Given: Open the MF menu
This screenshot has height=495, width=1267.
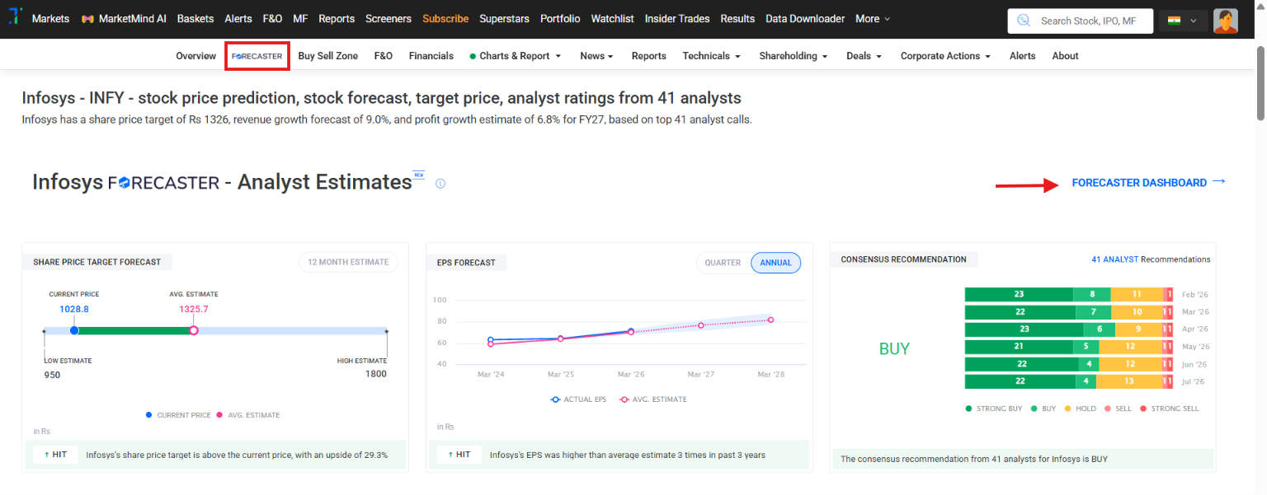Looking at the screenshot, I should 300,18.
